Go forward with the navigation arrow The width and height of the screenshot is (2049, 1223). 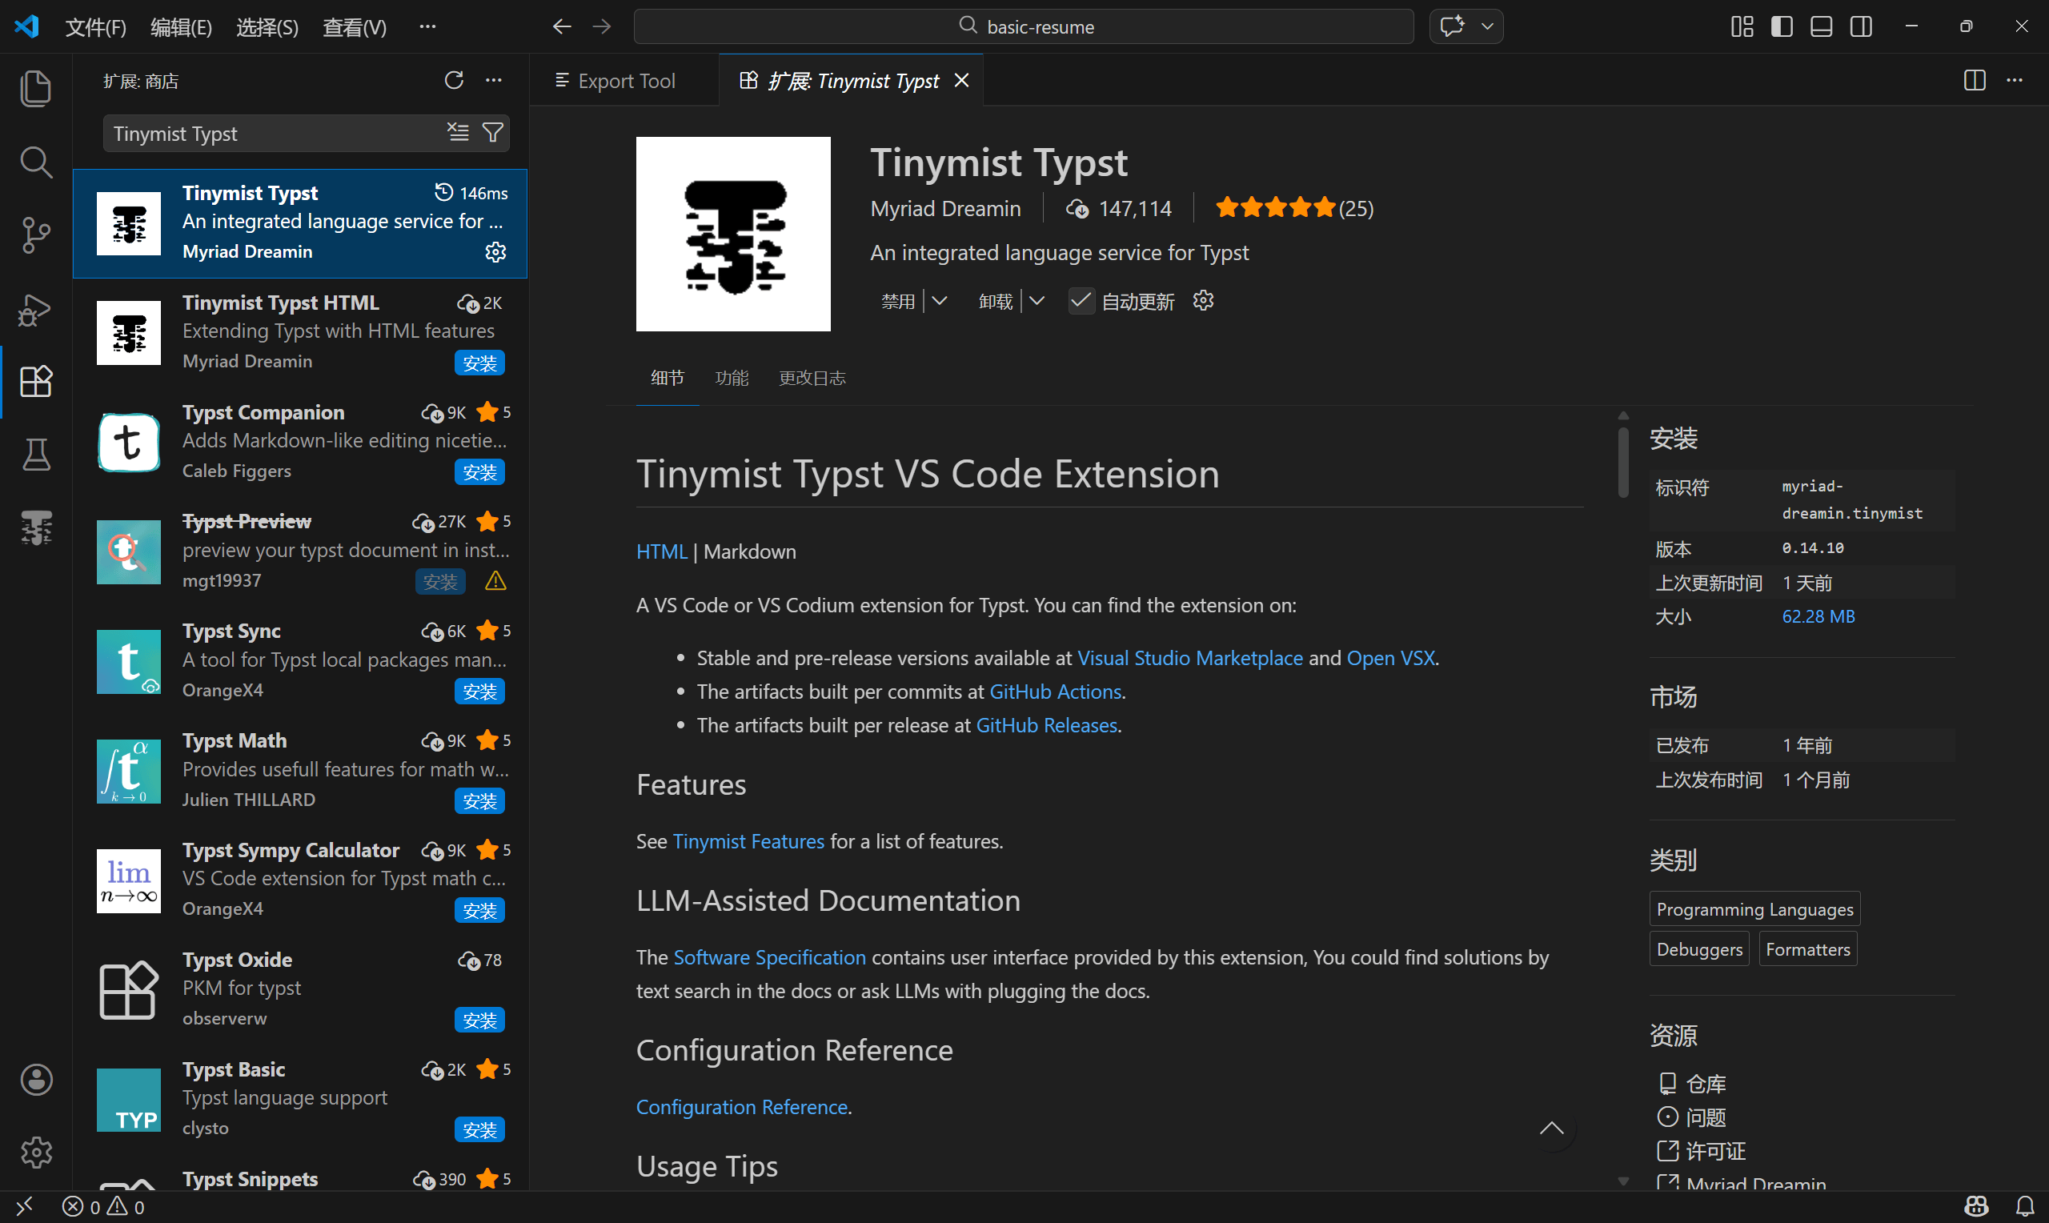click(x=602, y=26)
